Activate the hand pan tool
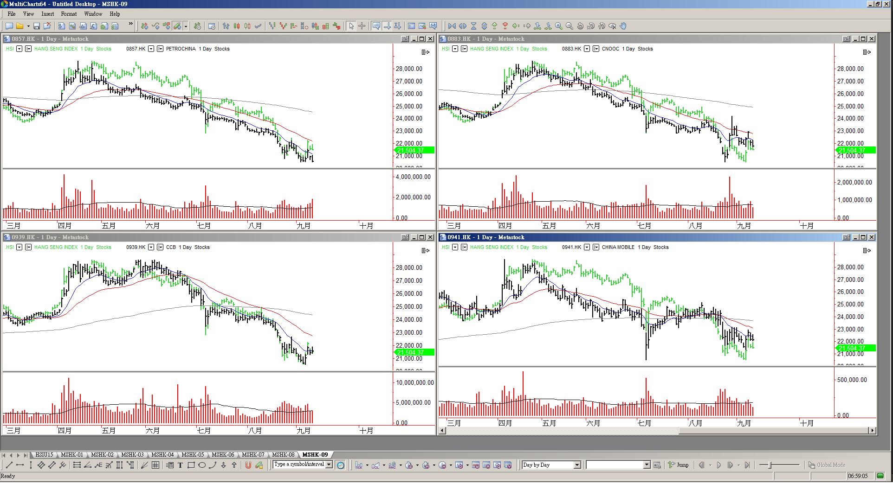The width and height of the screenshot is (893, 490). pos(623,26)
